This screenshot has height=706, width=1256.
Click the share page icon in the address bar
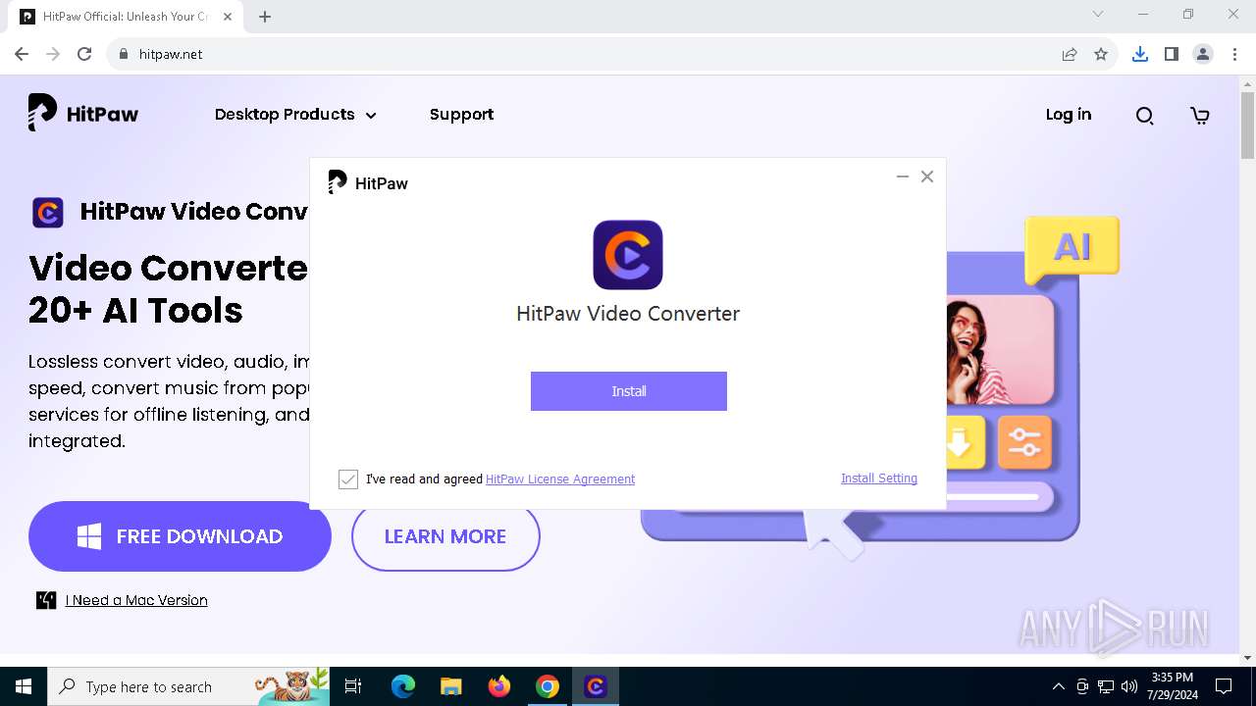(x=1070, y=54)
